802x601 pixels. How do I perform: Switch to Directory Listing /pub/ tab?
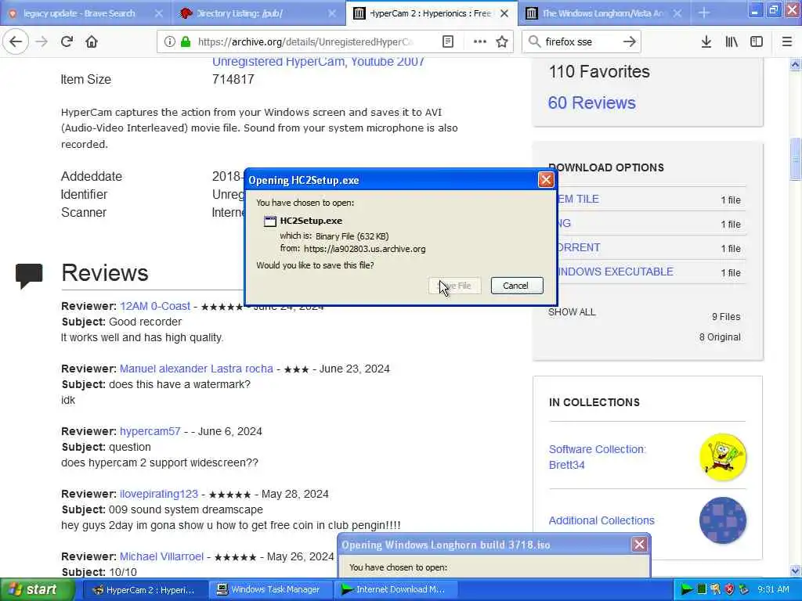click(x=240, y=13)
